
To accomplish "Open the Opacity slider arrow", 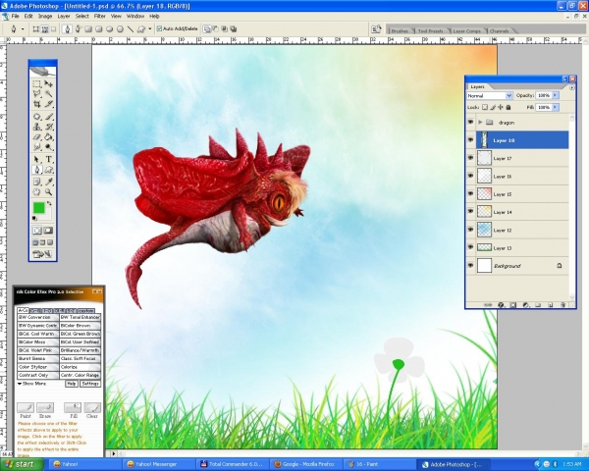I will (x=556, y=95).
